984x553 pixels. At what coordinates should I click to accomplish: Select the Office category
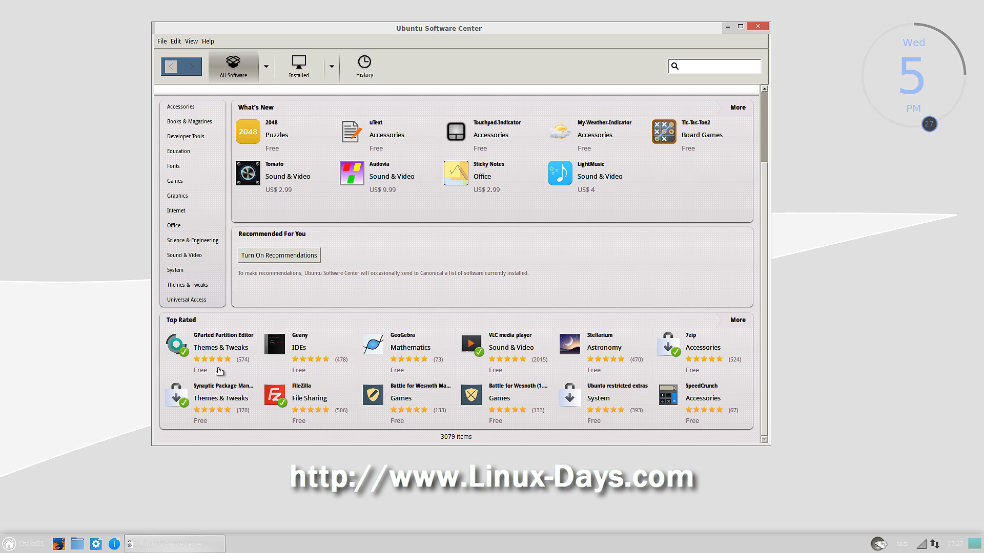pyautogui.click(x=174, y=225)
